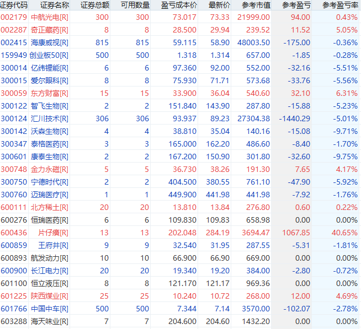
Task: Sort by 盈亏成本价 column header
Action: tap(179, 5)
